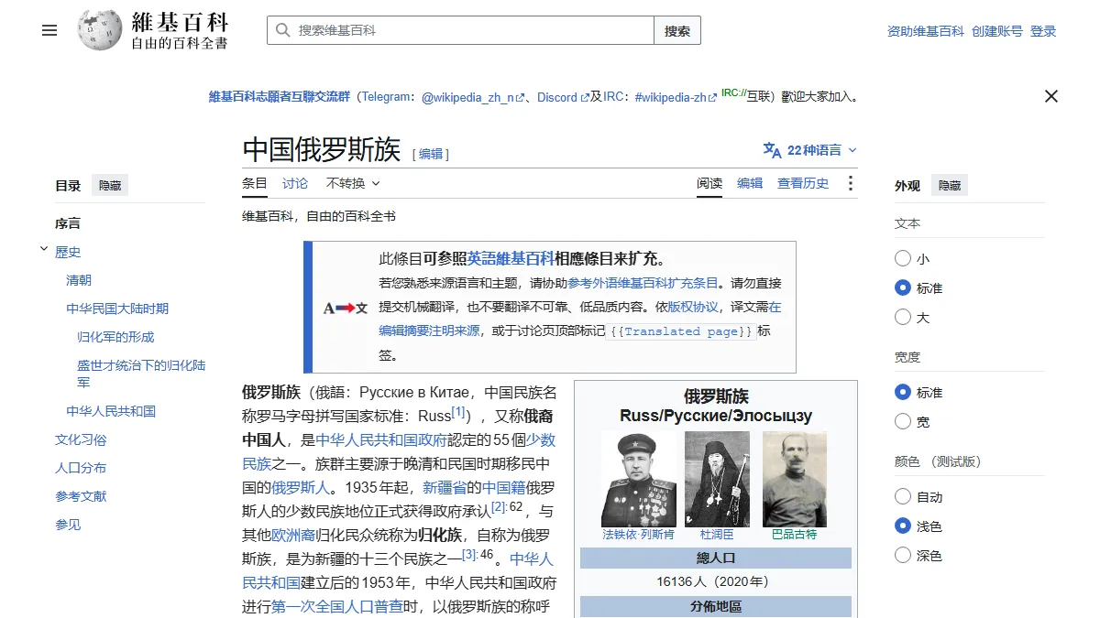
Task: Choose light (浅色) color mode
Action: tap(903, 526)
